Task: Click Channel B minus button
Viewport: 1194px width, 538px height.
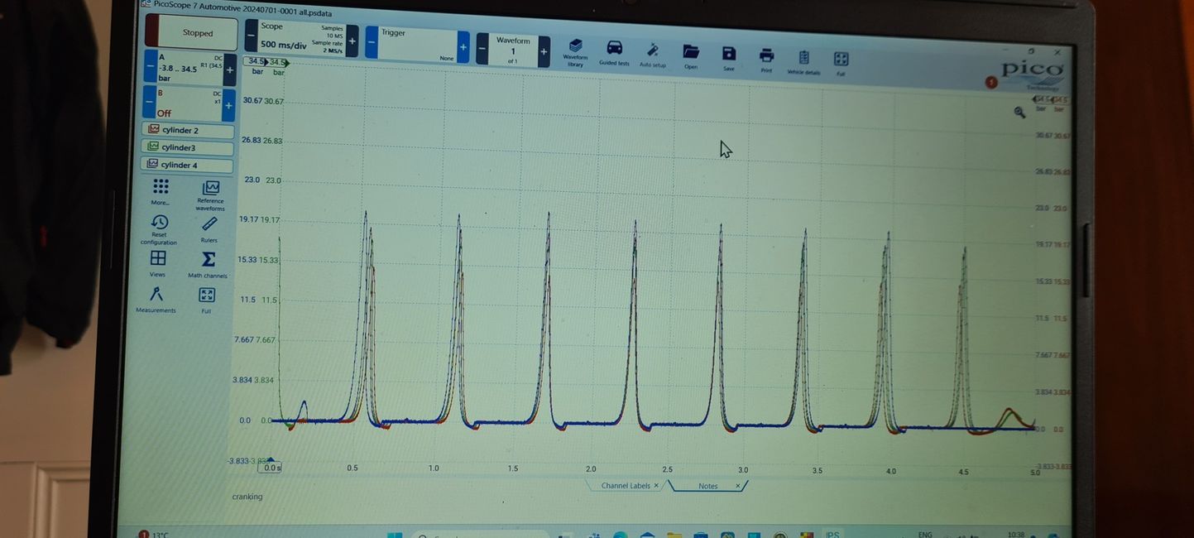Action: [x=149, y=101]
